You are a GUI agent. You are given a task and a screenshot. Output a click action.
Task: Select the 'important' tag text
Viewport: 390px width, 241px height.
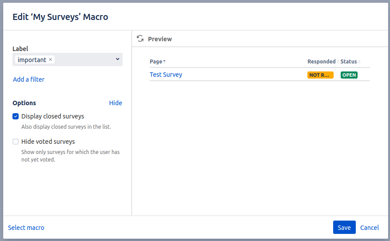[32, 59]
